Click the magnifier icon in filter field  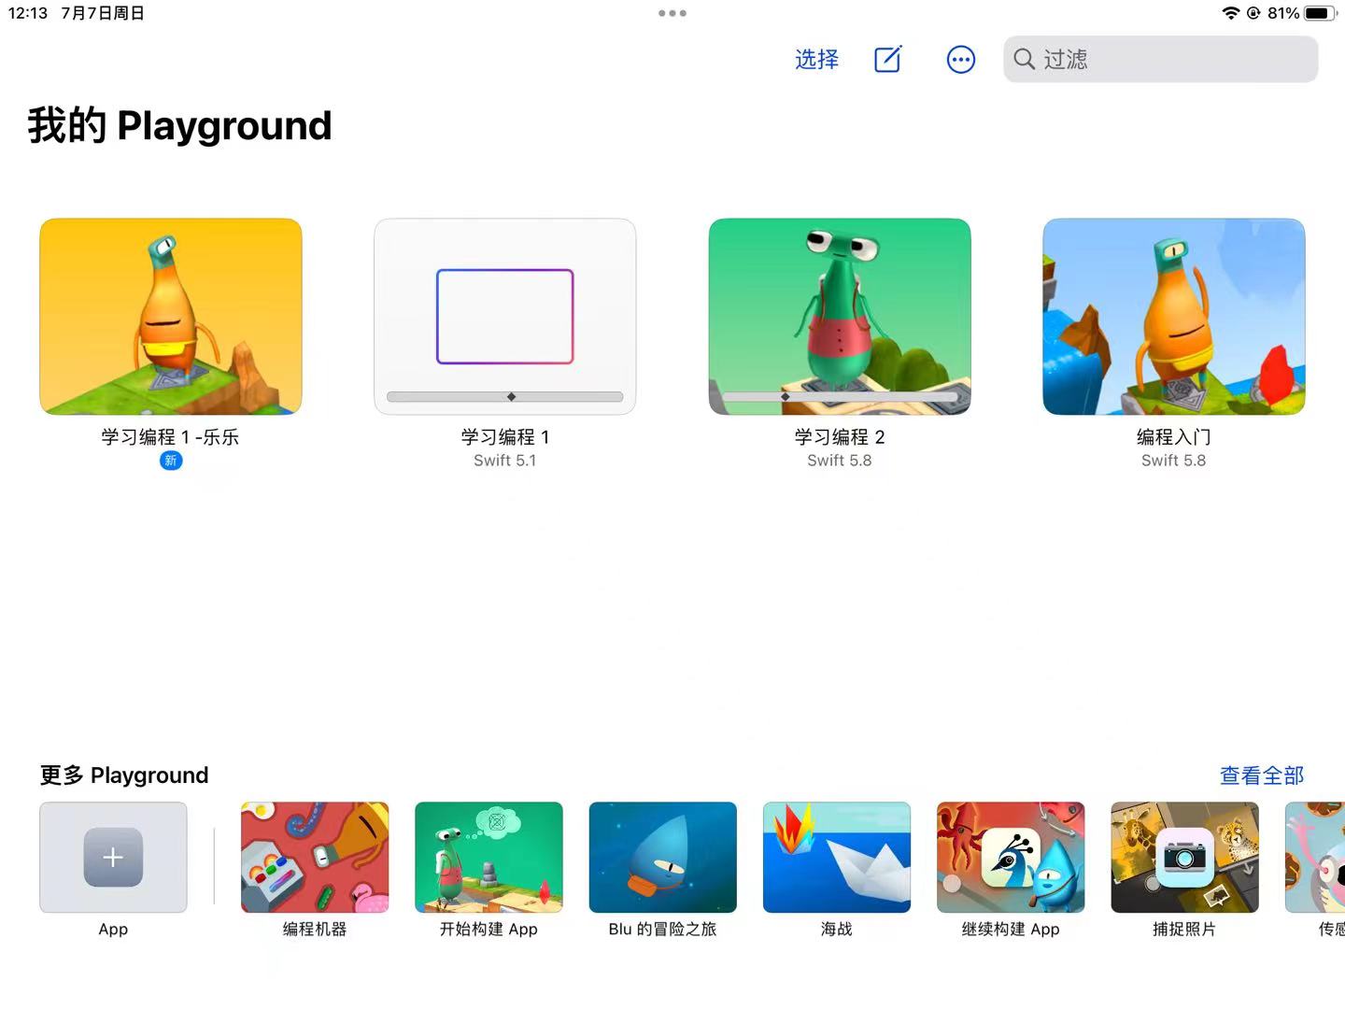click(x=1024, y=60)
